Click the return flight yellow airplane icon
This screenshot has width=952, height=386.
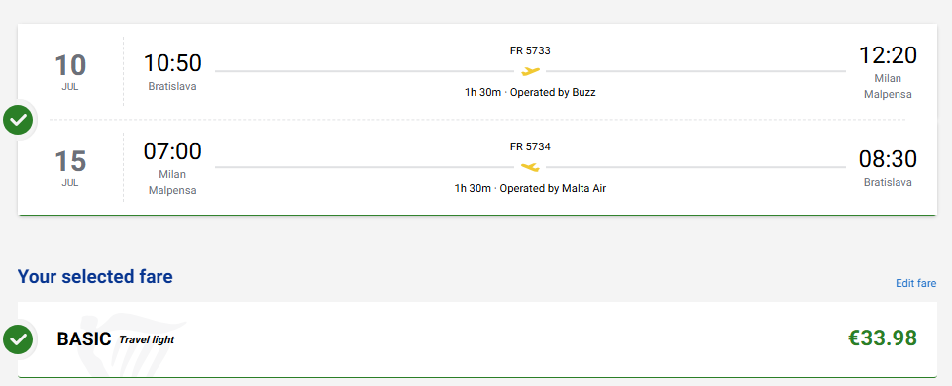point(531,167)
